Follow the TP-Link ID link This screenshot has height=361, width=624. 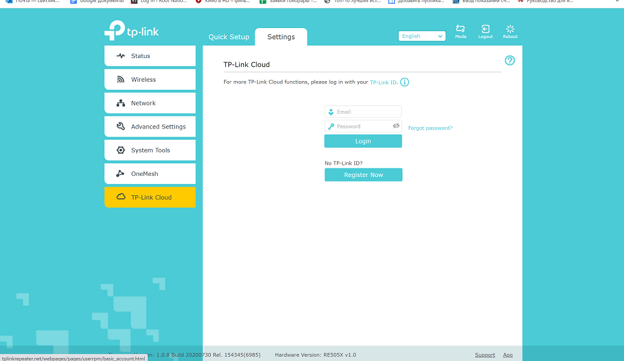click(383, 82)
